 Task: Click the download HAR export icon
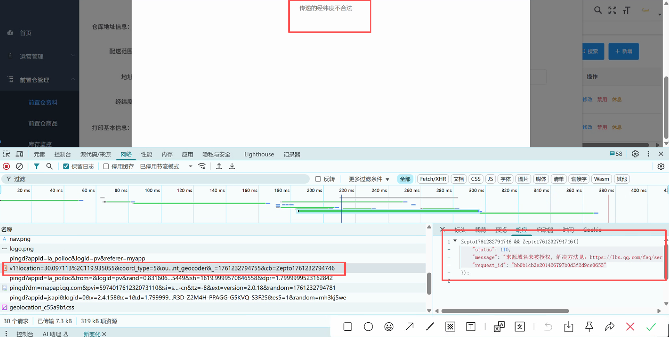pyautogui.click(x=232, y=166)
